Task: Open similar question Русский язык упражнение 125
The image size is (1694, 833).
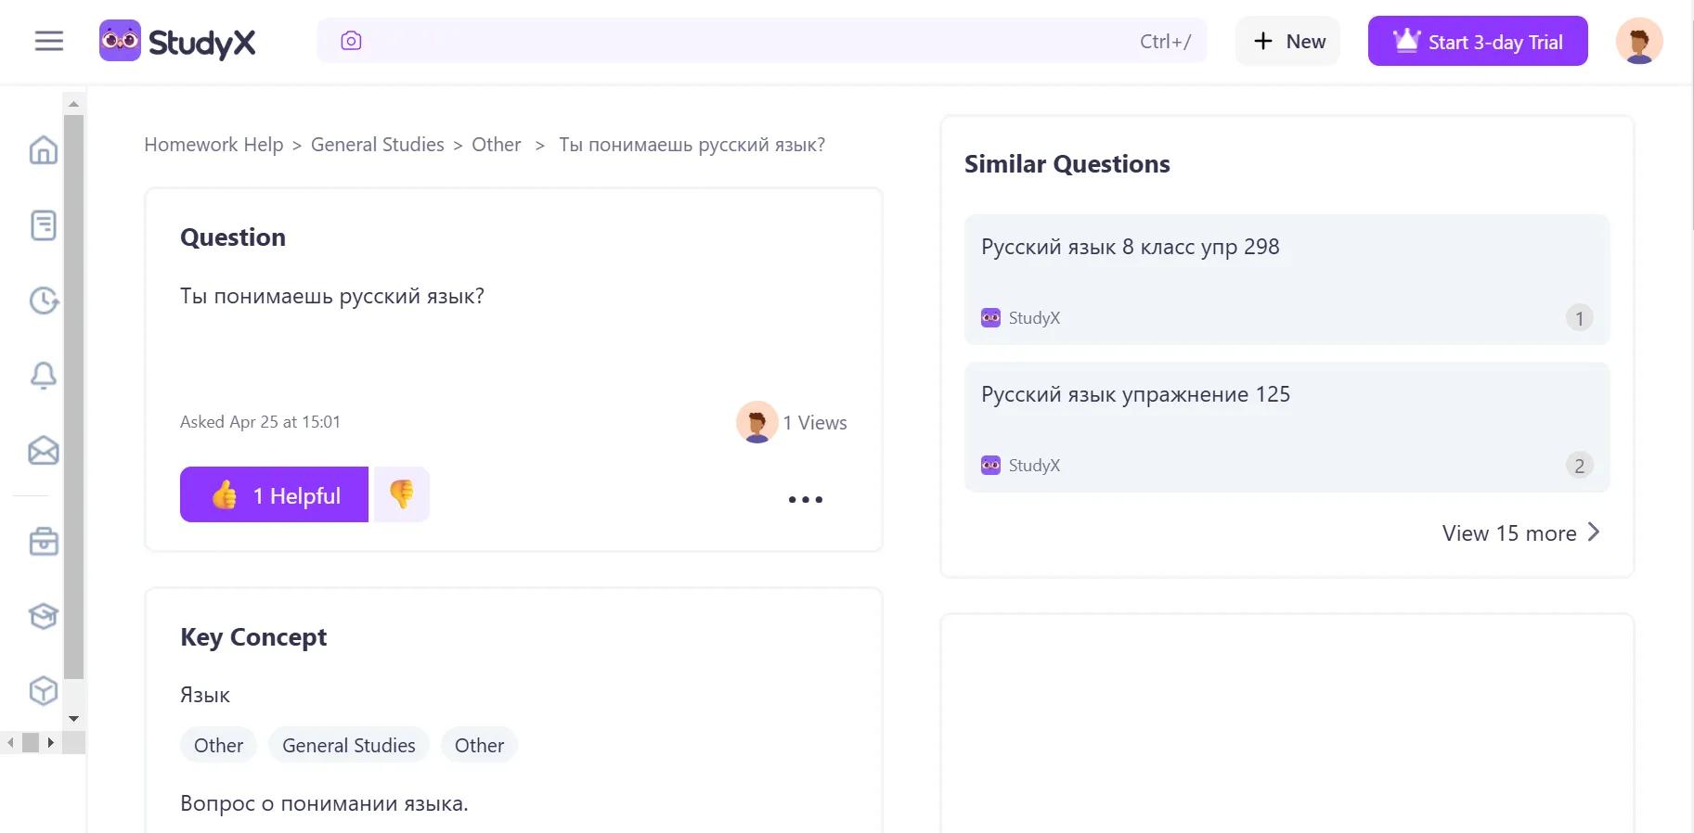Action: click(x=1287, y=427)
